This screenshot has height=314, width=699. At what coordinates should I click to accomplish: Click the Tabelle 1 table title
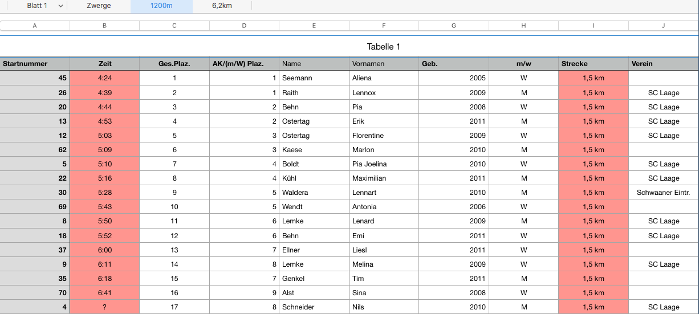point(384,47)
